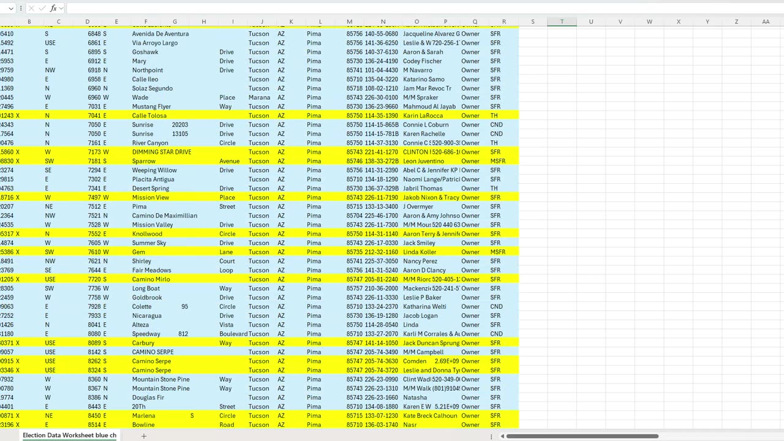The height and width of the screenshot is (441, 784).
Task: Select column J header
Action: [262, 22]
